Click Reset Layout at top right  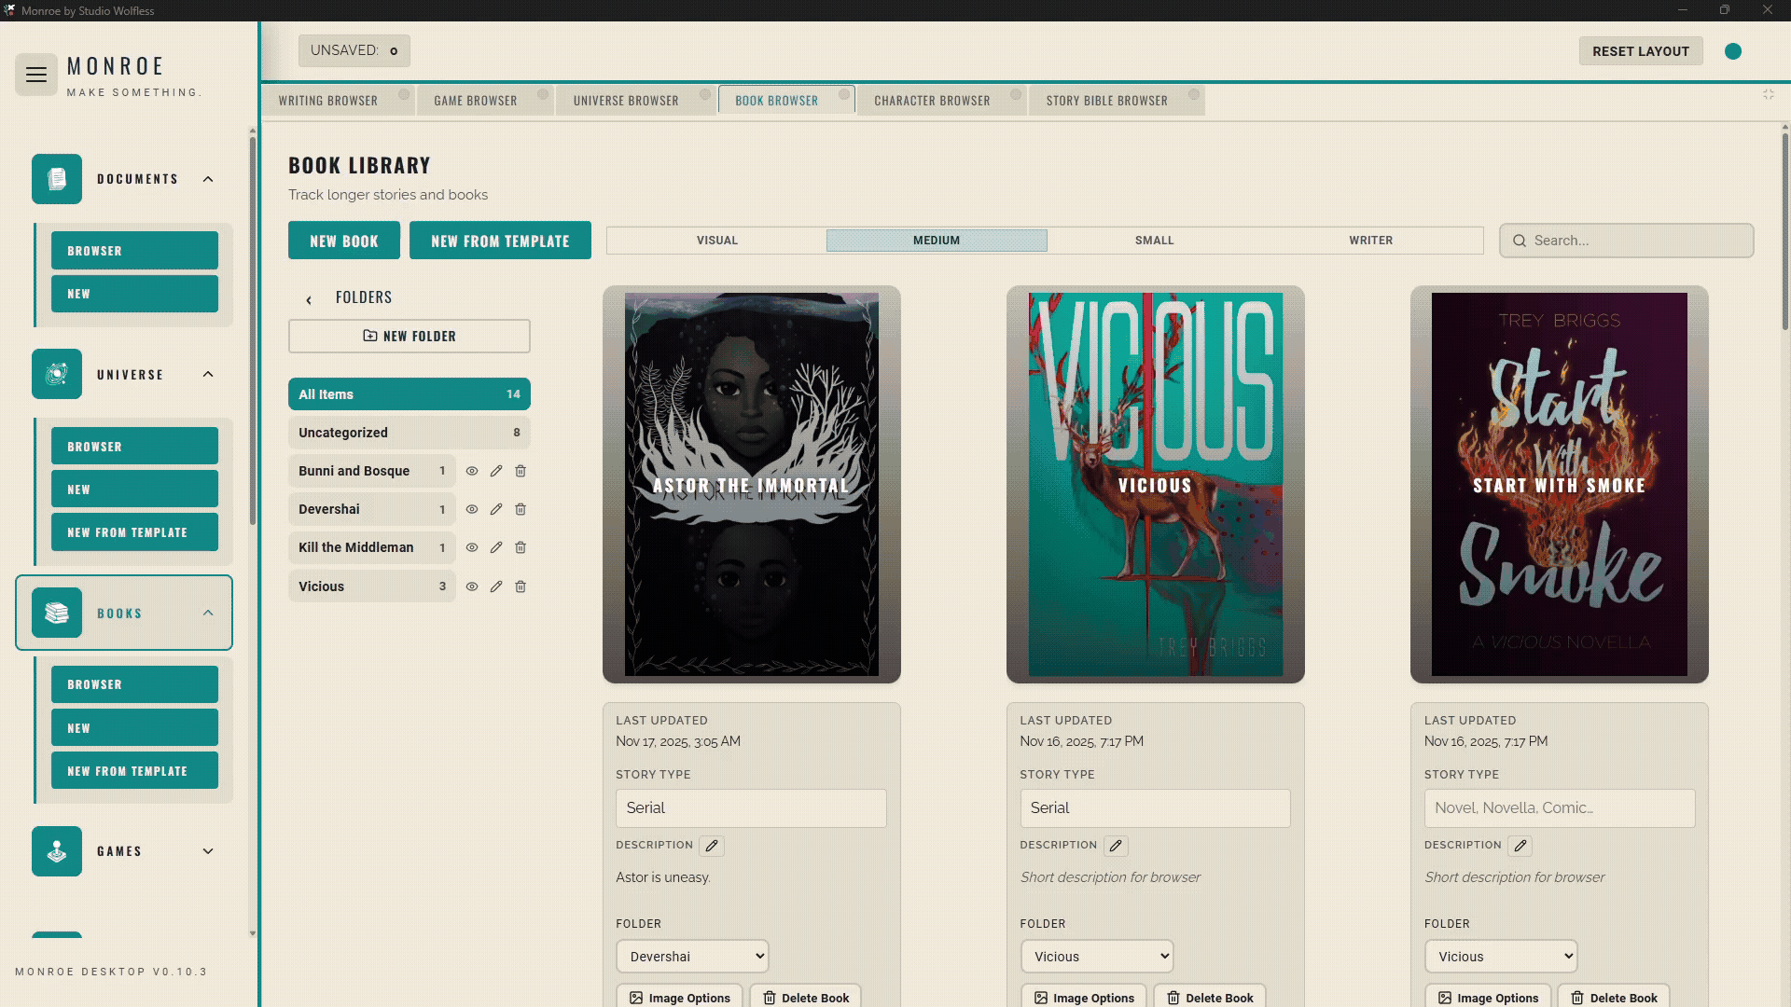coord(1640,51)
